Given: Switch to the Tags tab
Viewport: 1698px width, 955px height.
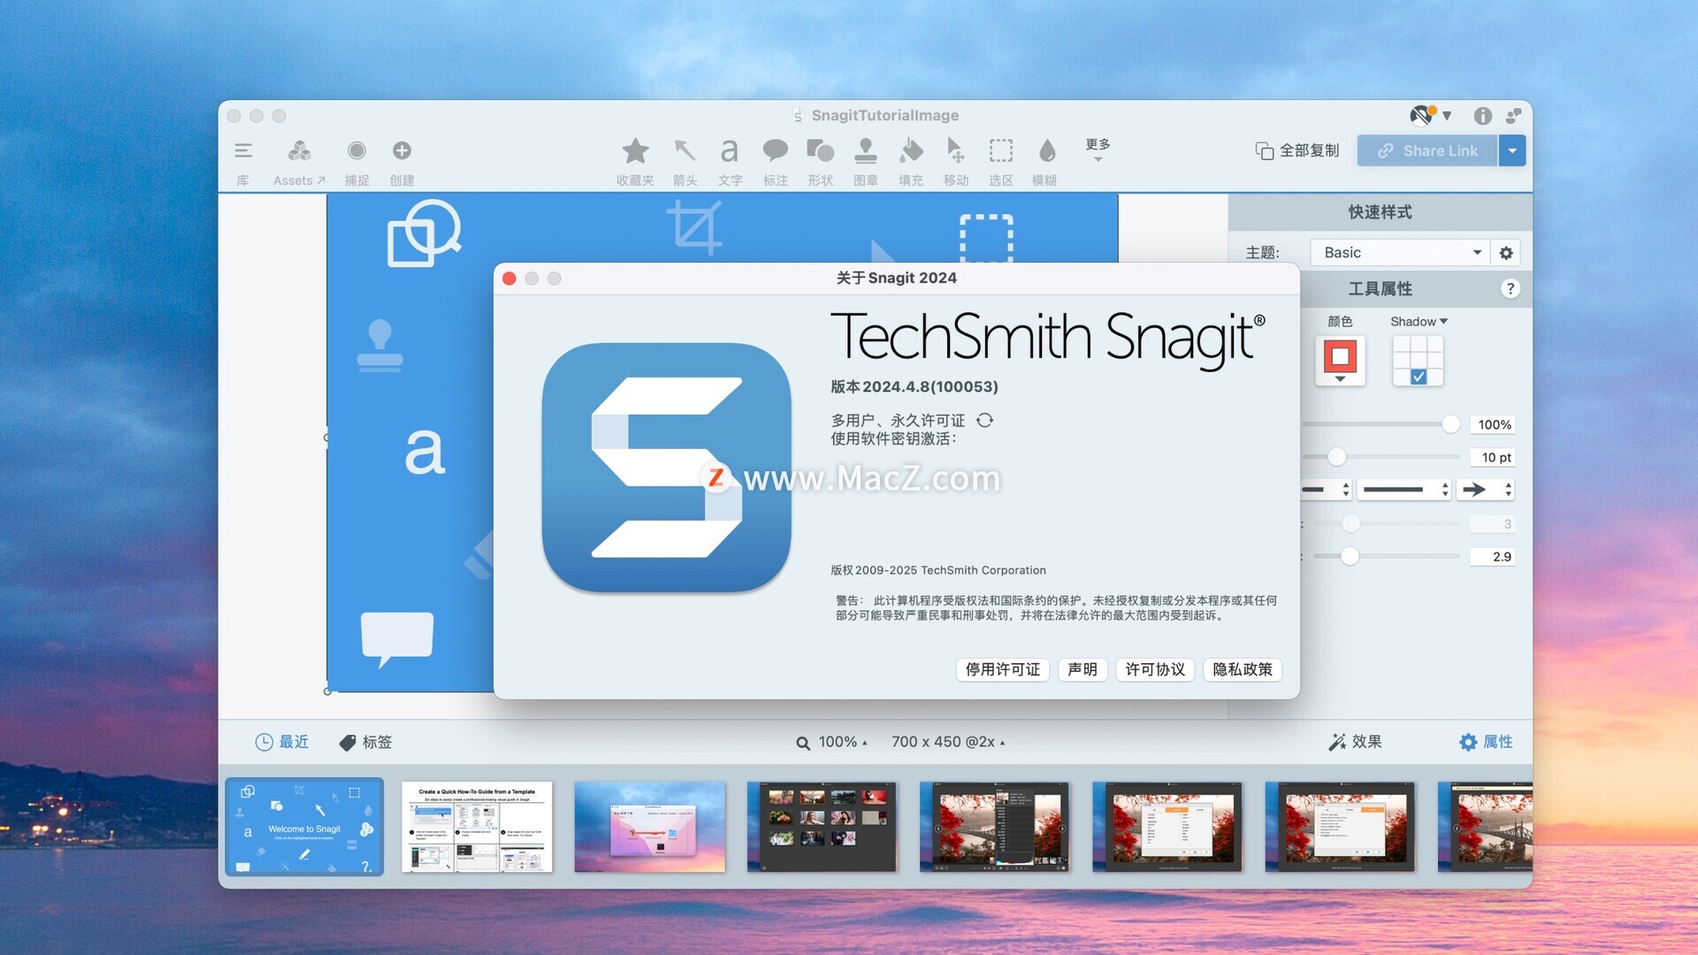Looking at the screenshot, I should 365,742.
